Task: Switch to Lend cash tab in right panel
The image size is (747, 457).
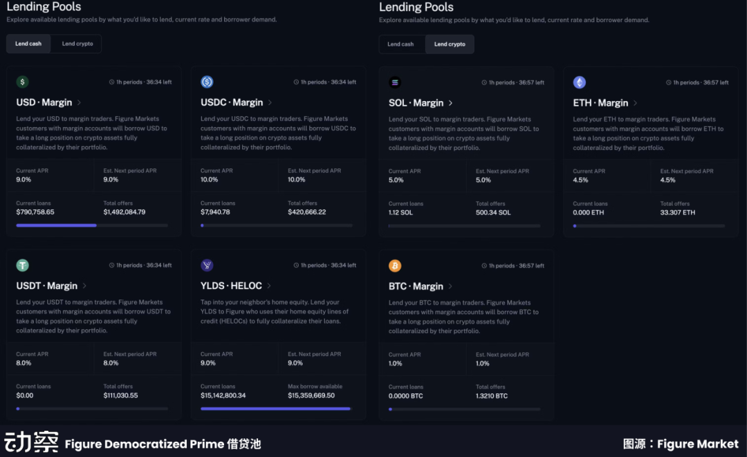Action: (400, 44)
